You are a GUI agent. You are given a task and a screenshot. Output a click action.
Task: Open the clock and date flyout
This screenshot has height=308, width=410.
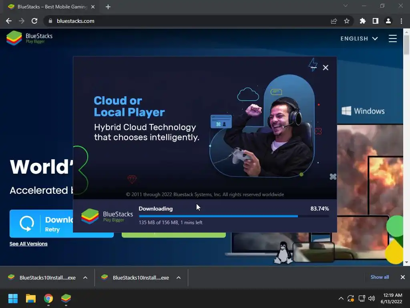[x=392, y=298]
